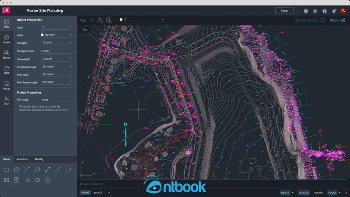Image resolution: width=350 pixels, height=197 pixels.
Task: Click the Undo arrow in toolbar
Action: tap(83, 20)
